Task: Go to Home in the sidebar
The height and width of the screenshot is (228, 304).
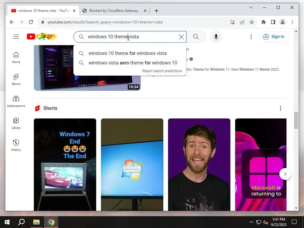Action: click(x=16, y=58)
